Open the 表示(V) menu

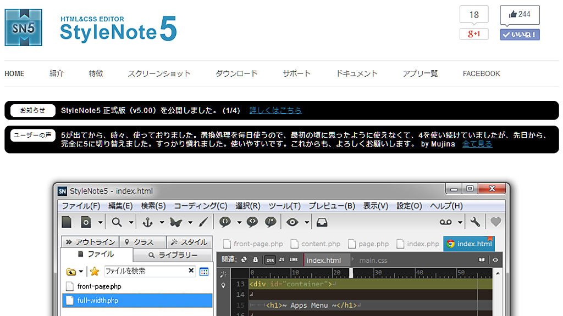376,206
